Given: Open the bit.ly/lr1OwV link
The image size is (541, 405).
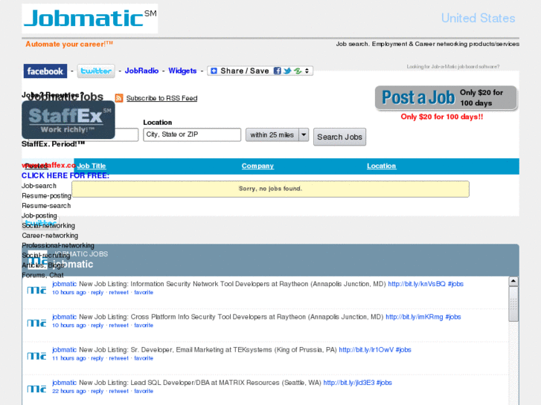Looking at the screenshot, I should coord(366,350).
